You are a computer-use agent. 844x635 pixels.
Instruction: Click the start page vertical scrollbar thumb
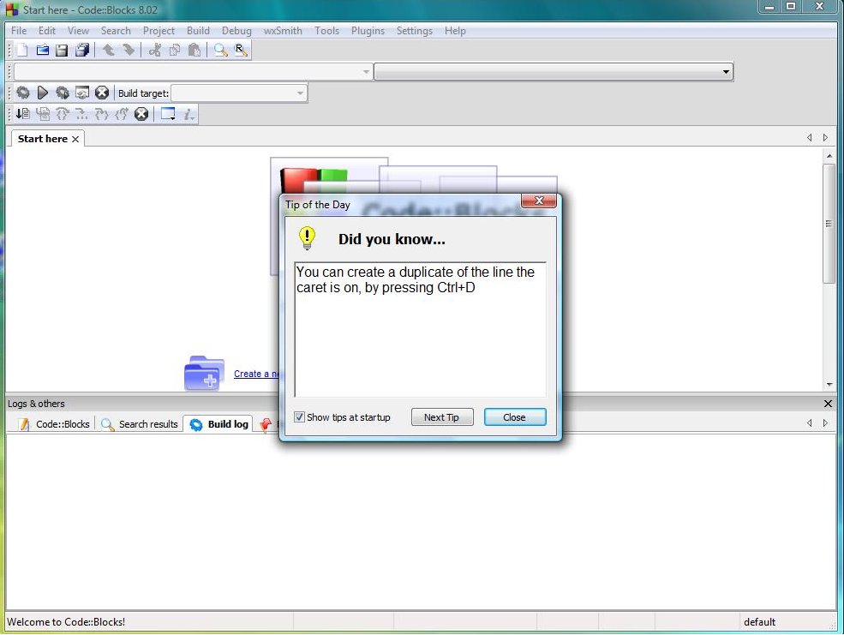click(829, 224)
